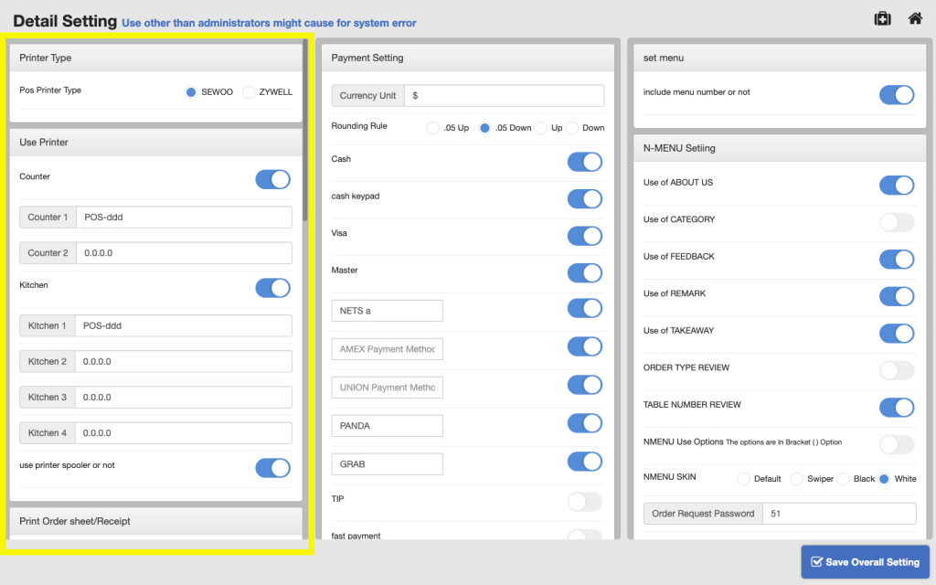Enable the TIP payment switch
The height and width of the screenshot is (585, 936).
(x=584, y=501)
